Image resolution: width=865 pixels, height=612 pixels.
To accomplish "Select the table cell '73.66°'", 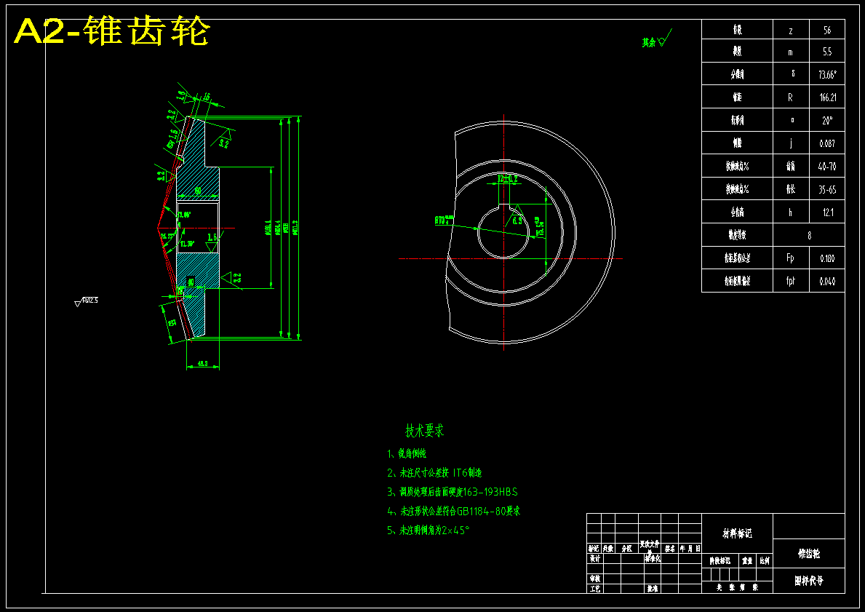I will click(x=827, y=75).
